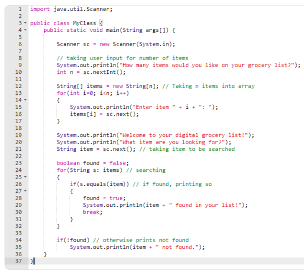Click the word MyClass in class declaration
The height and width of the screenshot is (273, 304).
(84, 23)
